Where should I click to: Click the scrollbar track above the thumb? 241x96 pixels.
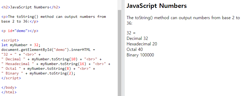pos(119,5)
